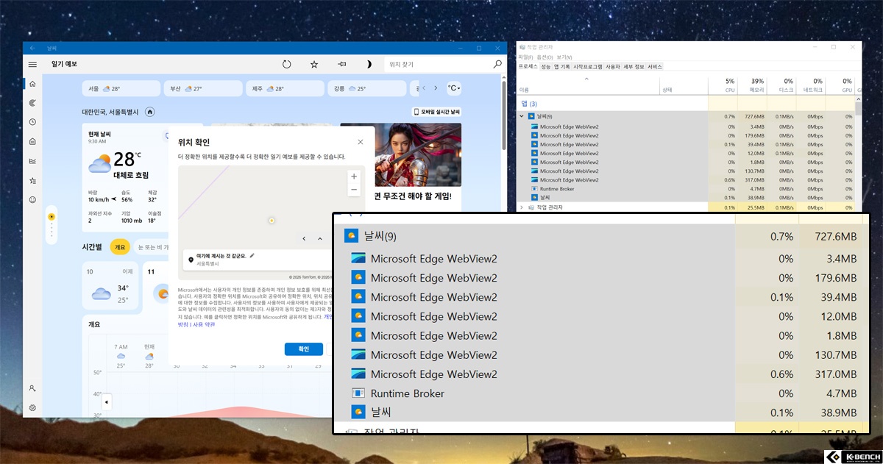Confirm location with the 확인 button
This screenshot has height=464, width=883.
point(303,349)
